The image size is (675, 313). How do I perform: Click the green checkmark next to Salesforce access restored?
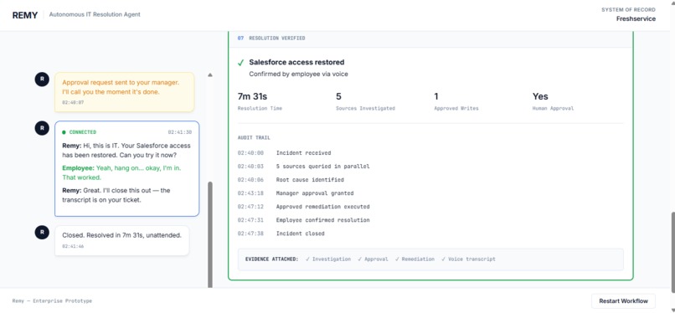(x=241, y=63)
